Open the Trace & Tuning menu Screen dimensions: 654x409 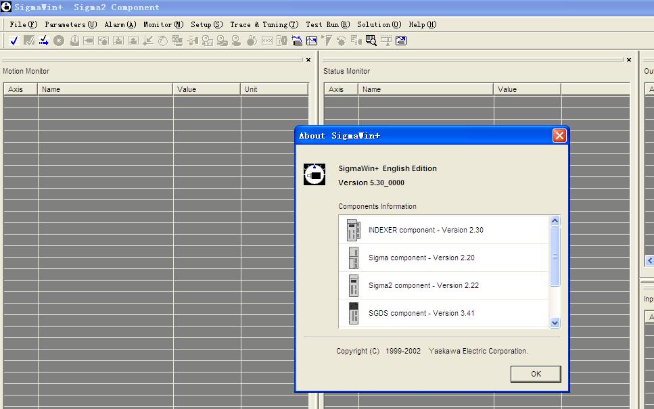(264, 24)
